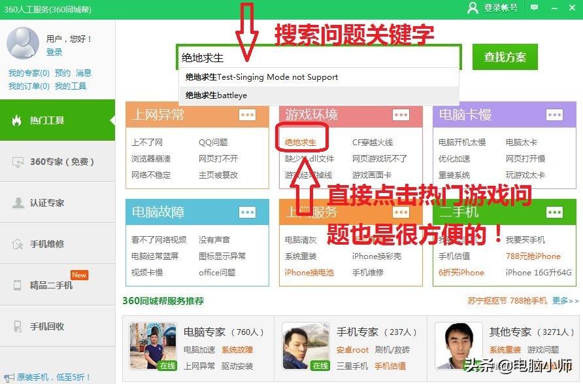Click 电脑清灰 item
Screen dimensions: 583x384
tap(301, 240)
